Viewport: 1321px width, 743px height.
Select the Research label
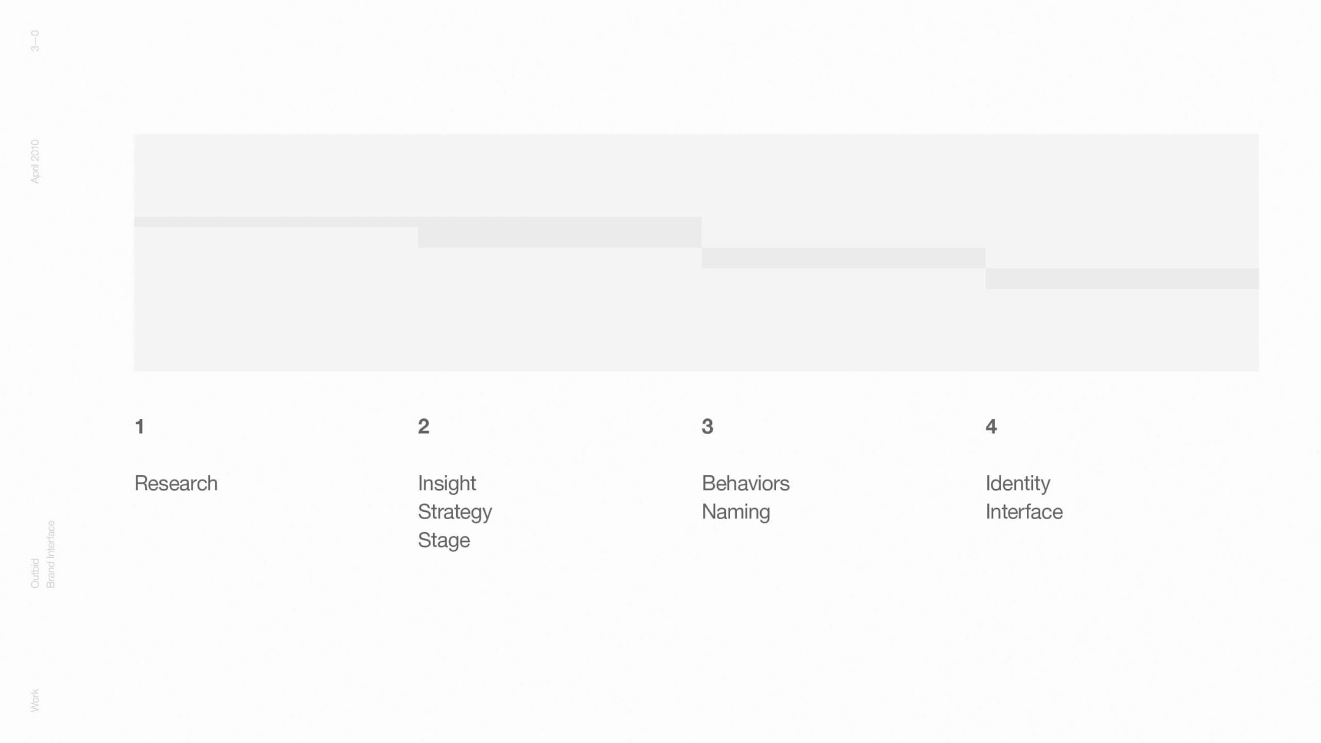tap(176, 483)
